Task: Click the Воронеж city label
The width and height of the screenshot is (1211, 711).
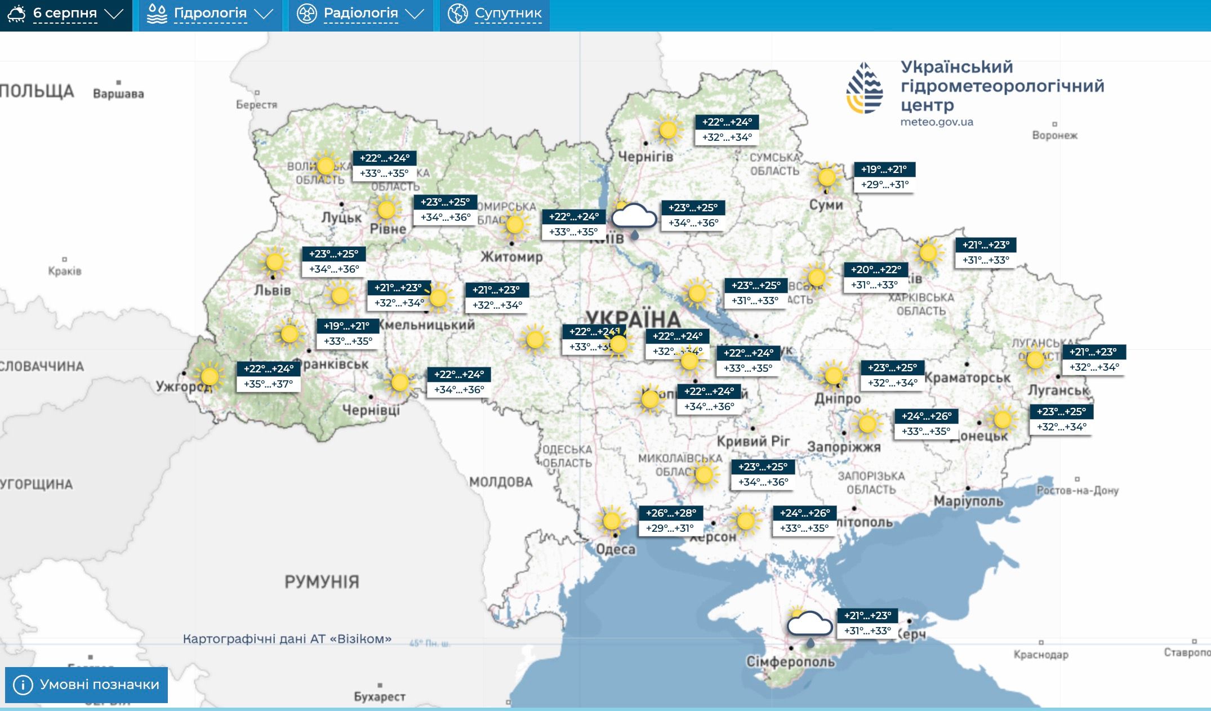Action: tap(1054, 135)
